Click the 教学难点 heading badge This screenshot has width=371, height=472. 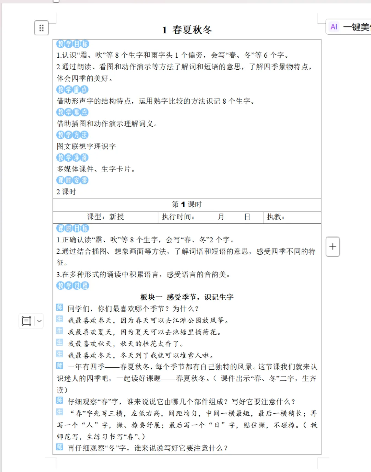72,112
